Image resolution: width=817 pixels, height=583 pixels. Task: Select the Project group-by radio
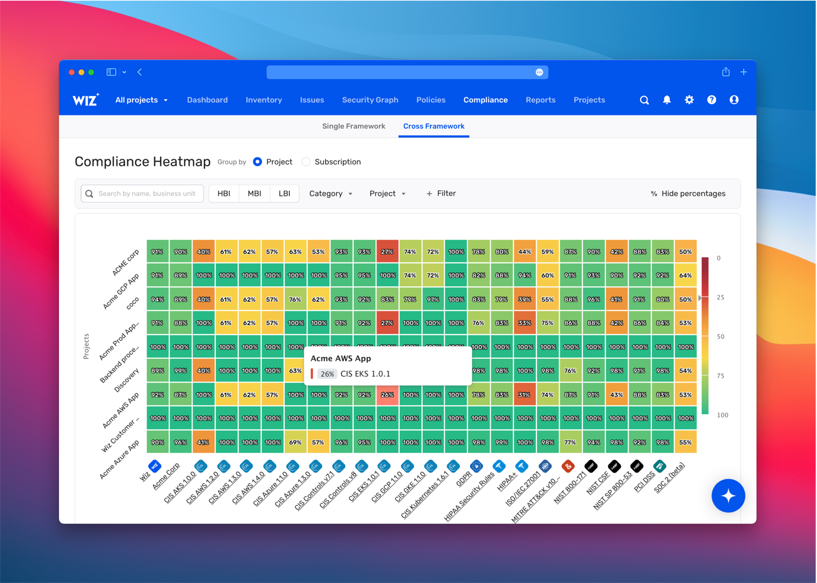[257, 162]
